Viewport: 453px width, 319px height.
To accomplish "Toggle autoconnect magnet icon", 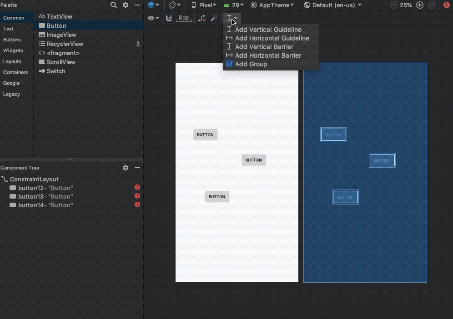I will pyautogui.click(x=169, y=18).
